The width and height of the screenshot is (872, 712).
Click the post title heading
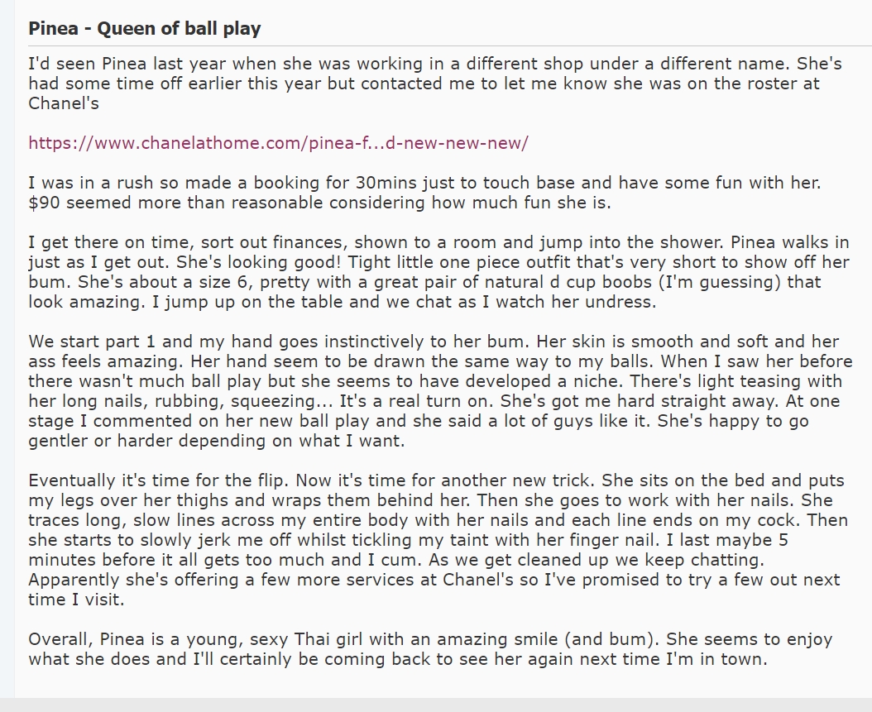(x=145, y=28)
